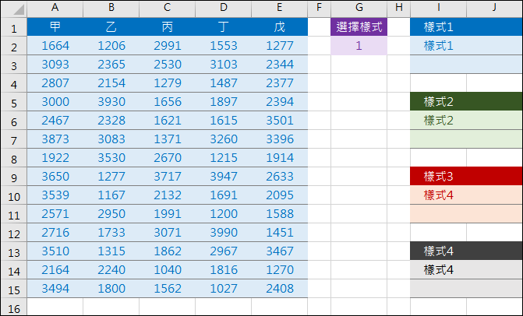Screen dimensions: 523x316
Task: Click cell containing 1200
Action: click(x=223, y=213)
